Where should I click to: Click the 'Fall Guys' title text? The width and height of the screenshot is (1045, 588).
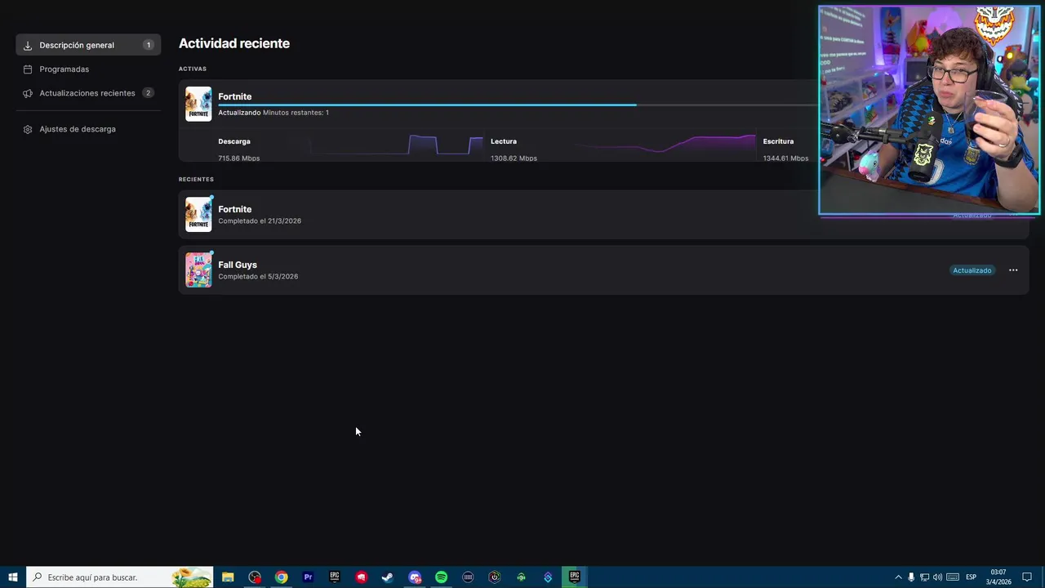coord(238,265)
